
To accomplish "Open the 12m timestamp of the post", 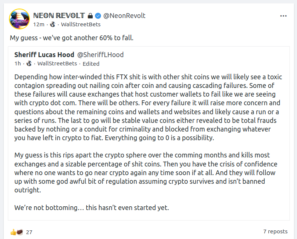I will (39, 24).
